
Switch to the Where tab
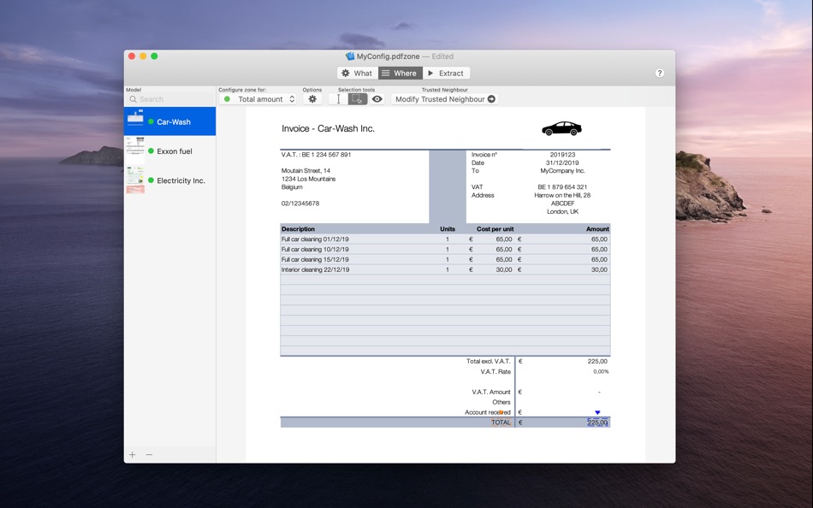click(x=400, y=74)
